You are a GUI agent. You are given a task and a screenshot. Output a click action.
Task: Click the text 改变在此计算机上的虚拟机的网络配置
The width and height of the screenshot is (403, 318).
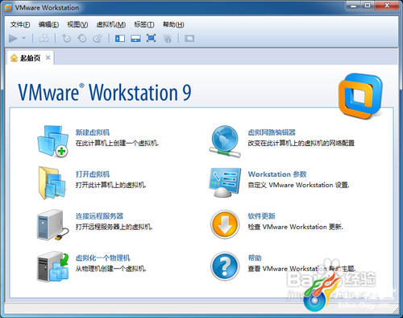click(x=301, y=143)
